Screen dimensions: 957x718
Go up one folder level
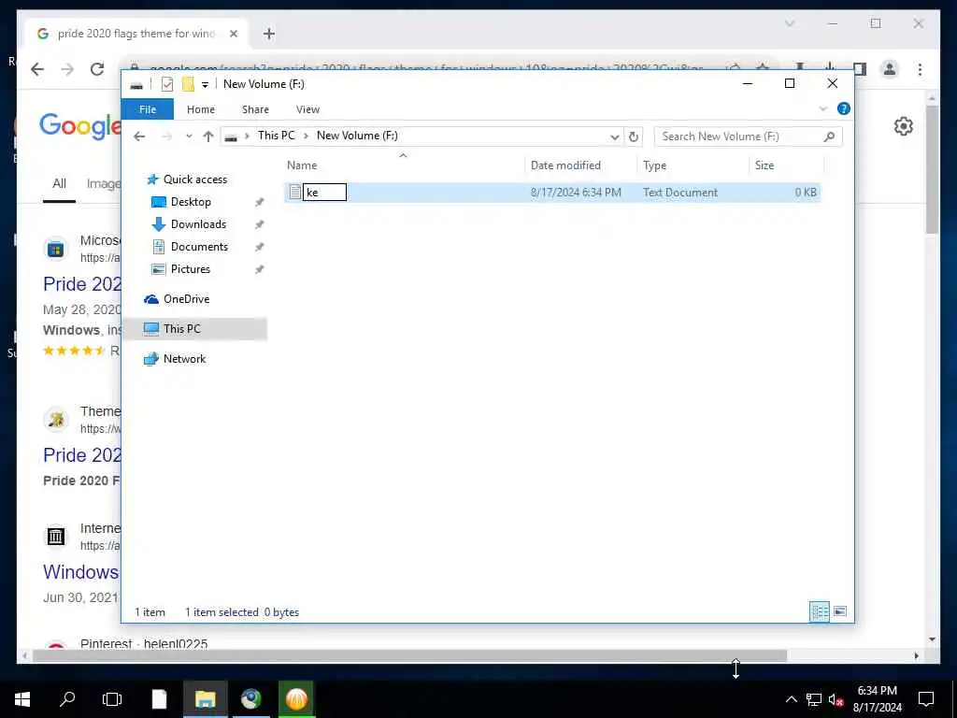point(208,136)
